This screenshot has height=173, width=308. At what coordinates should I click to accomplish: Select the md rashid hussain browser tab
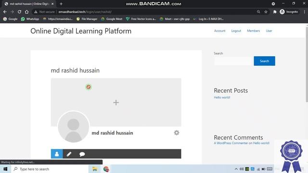(29, 4)
